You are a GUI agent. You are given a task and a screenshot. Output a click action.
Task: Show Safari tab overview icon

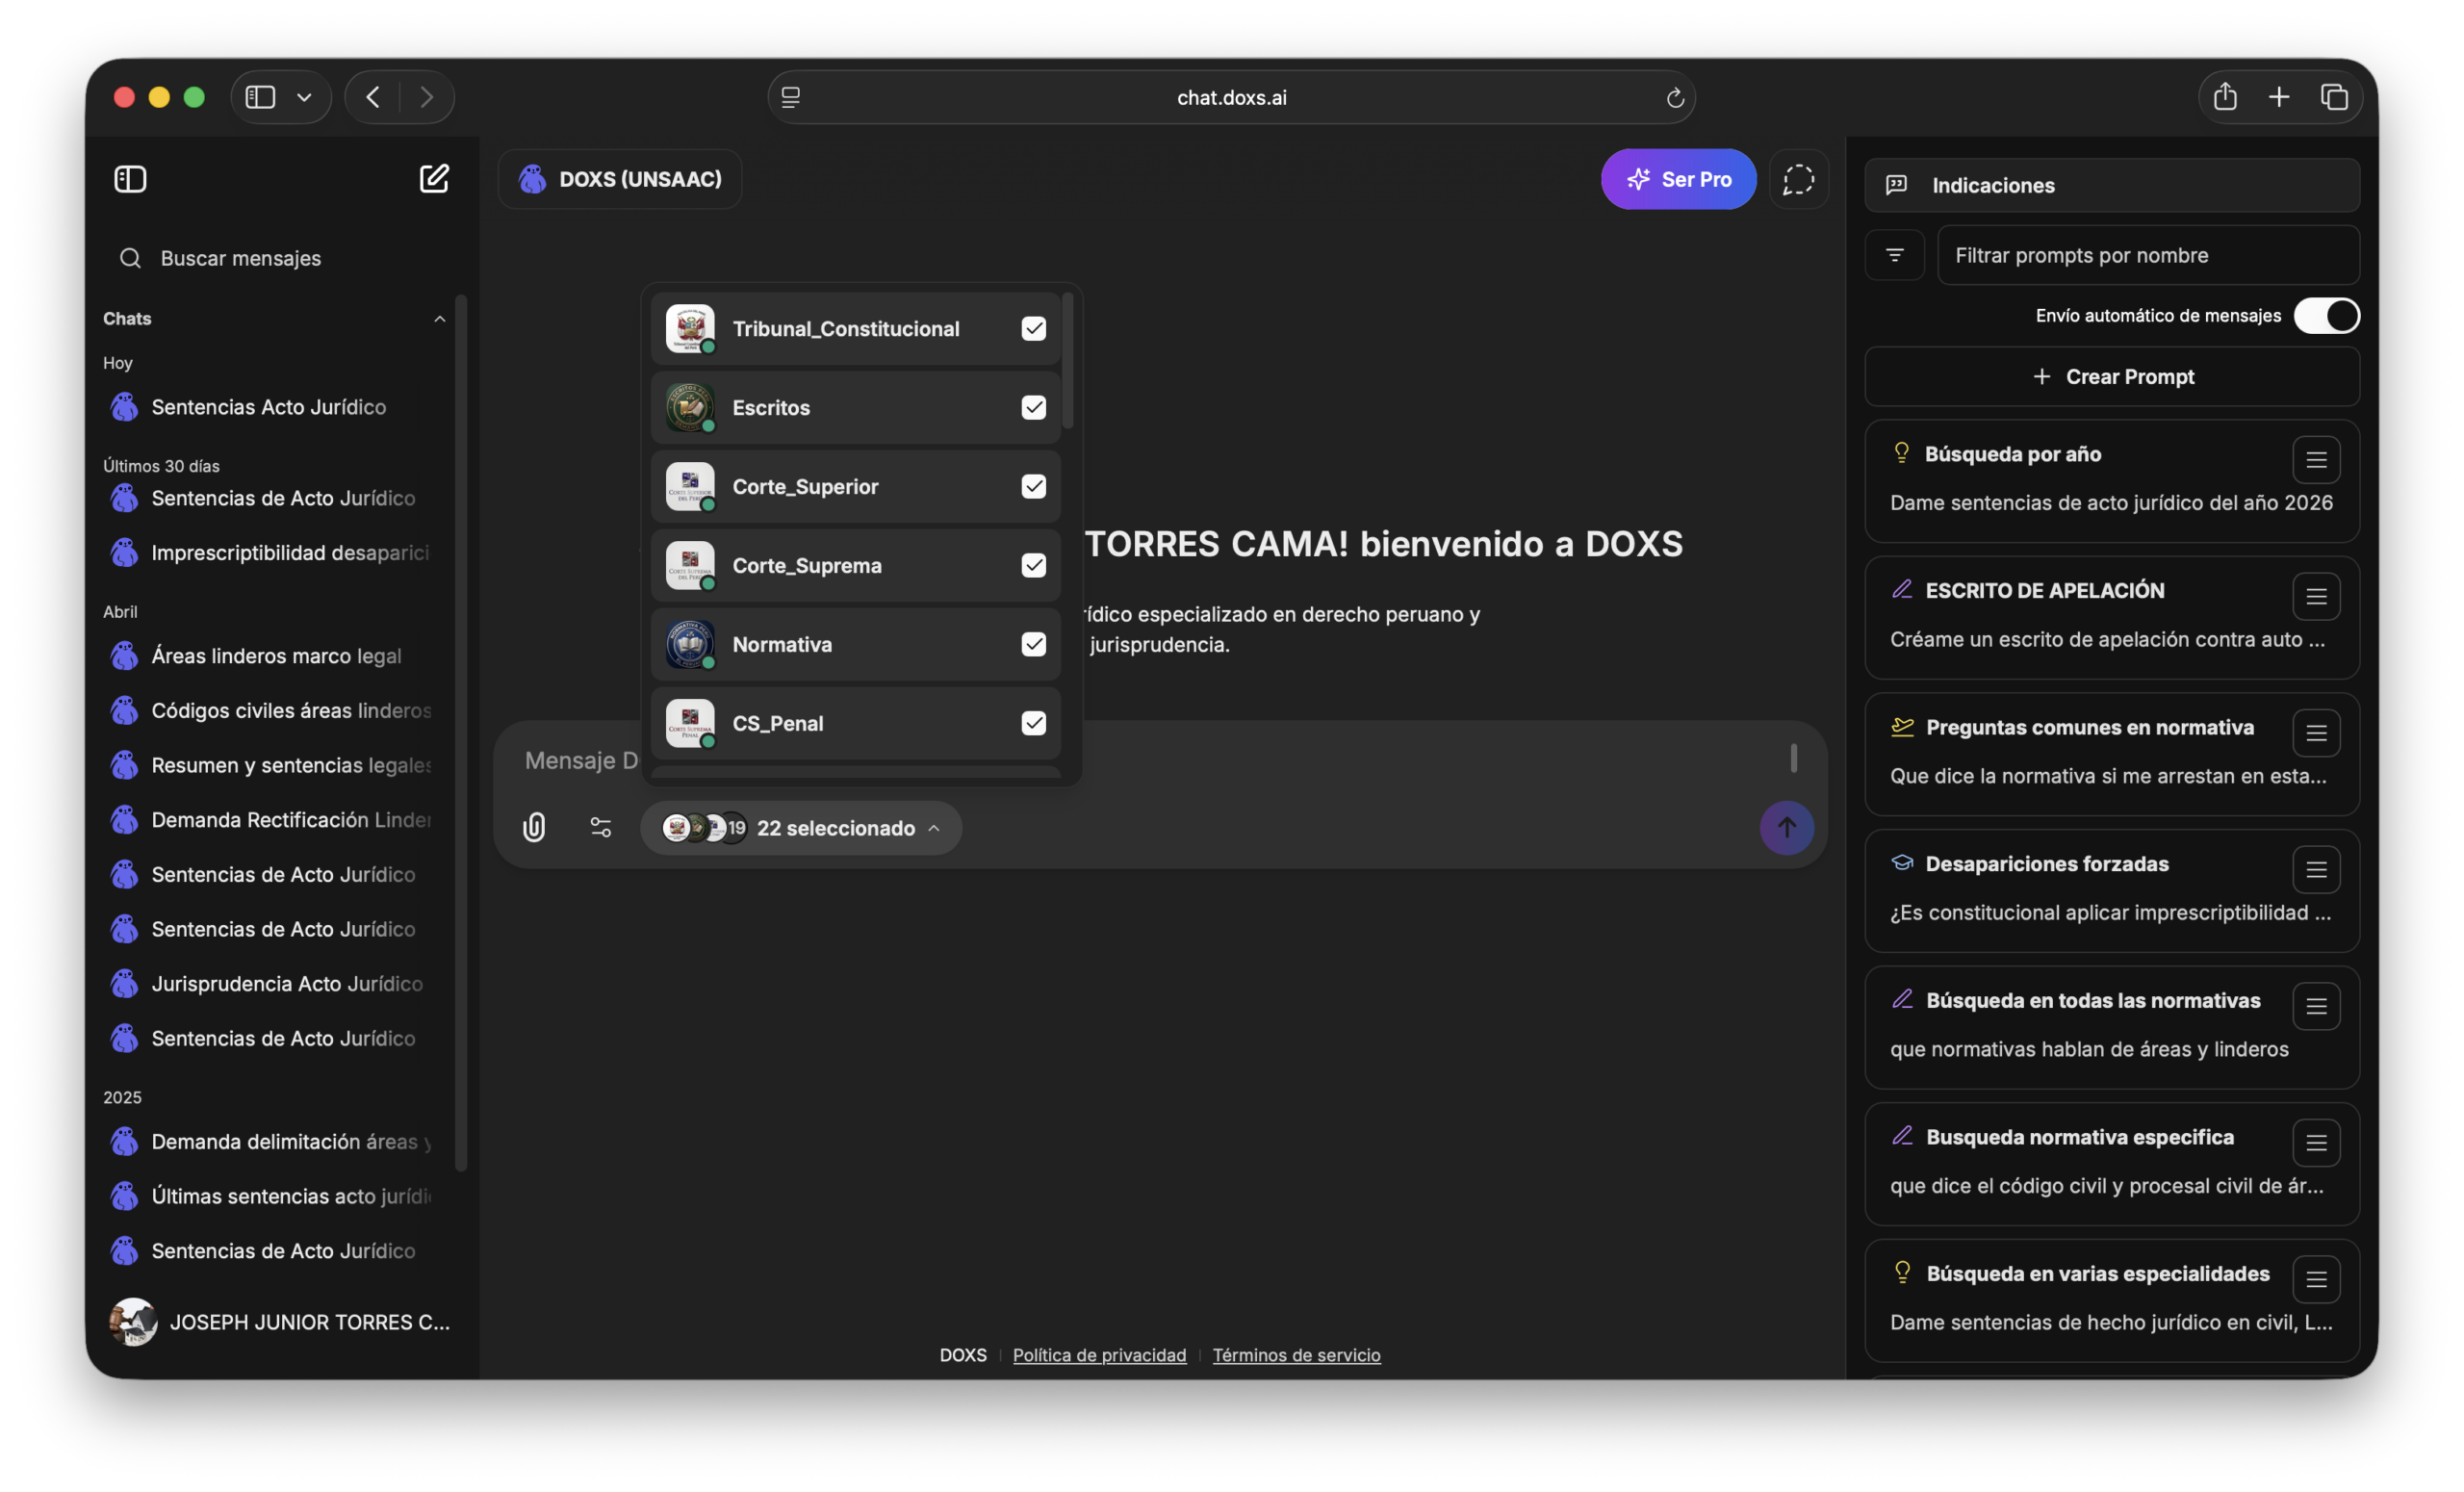click(x=2334, y=97)
